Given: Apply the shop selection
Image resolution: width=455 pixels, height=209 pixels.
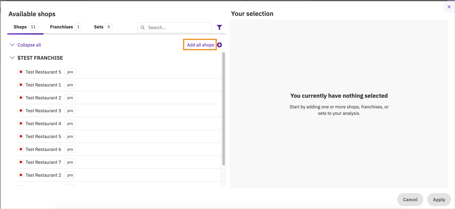Looking at the screenshot, I should 439,200.
